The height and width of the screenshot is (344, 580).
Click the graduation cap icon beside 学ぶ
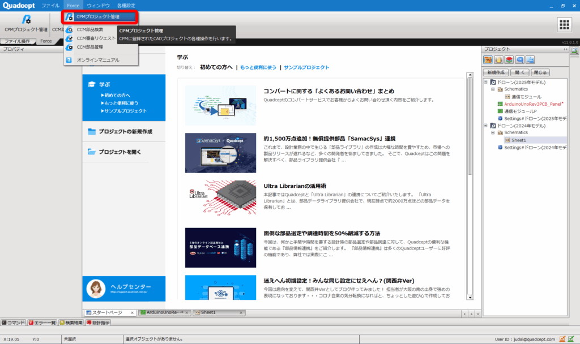point(92,84)
